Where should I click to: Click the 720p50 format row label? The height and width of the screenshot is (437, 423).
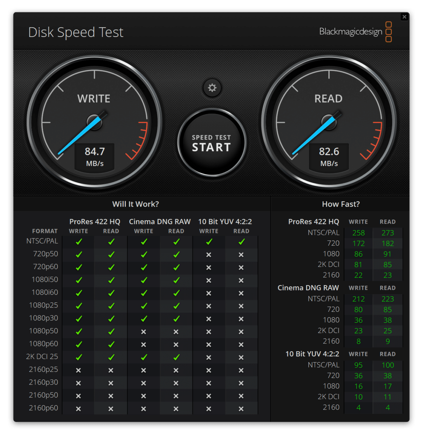46,254
